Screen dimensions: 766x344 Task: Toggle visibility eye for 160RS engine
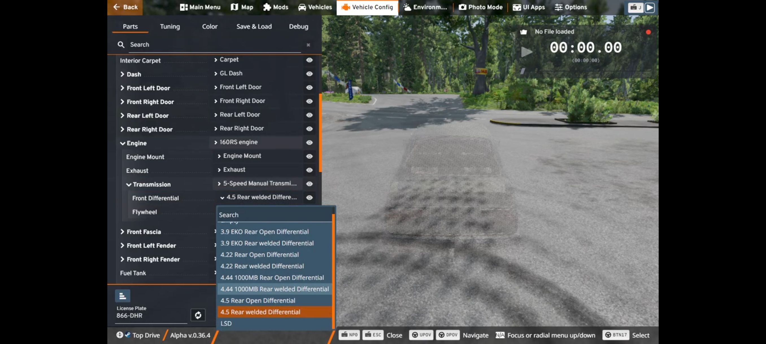coord(309,142)
